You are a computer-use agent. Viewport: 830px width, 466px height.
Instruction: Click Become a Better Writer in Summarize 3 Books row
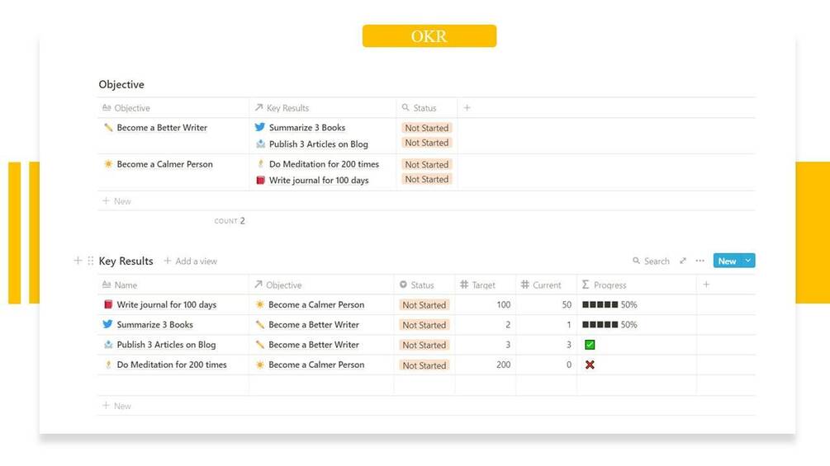tap(313, 324)
